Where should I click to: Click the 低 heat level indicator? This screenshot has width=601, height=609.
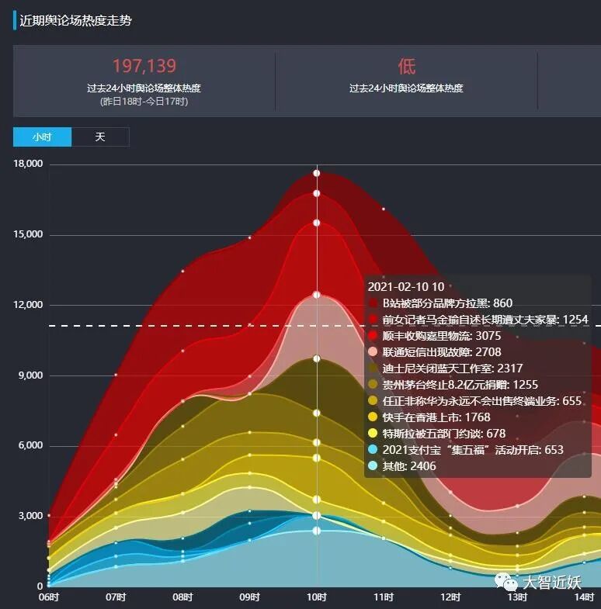[x=407, y=67]
